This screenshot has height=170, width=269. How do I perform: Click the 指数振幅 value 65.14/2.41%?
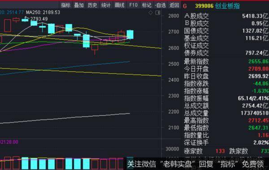coord(253,98)
